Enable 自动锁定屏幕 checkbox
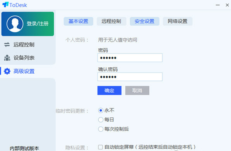Image resolution: width=231 pixels, height=151 pixels. tap(100, 147)
